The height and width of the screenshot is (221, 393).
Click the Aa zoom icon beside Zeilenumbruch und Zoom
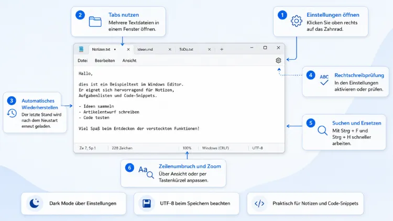146,172
